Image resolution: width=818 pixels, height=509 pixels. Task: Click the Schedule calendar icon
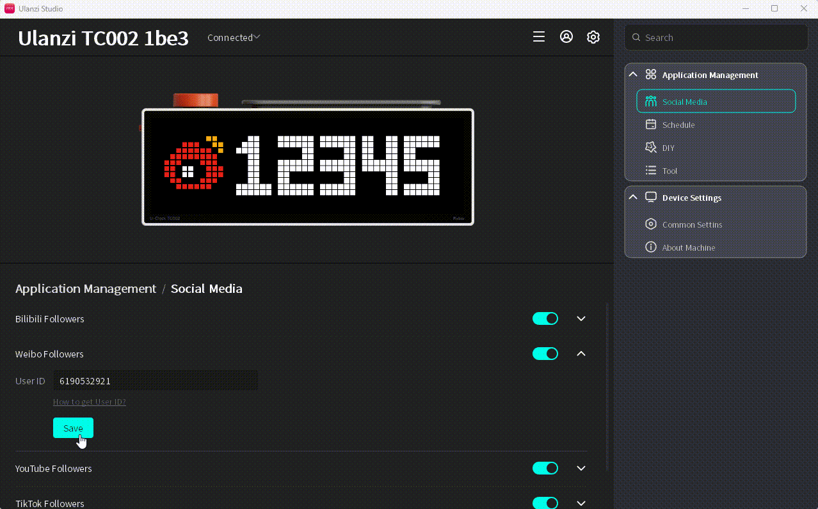651,125
